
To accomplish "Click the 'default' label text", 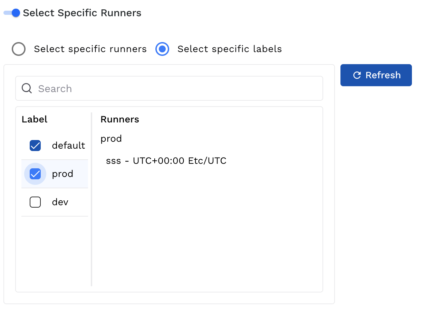I will pyautogui.click(x=68, y=146).
